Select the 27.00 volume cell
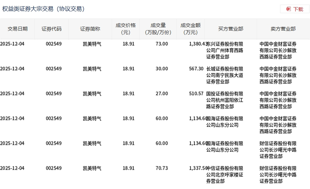310x189 pixels. coord(162,93)
